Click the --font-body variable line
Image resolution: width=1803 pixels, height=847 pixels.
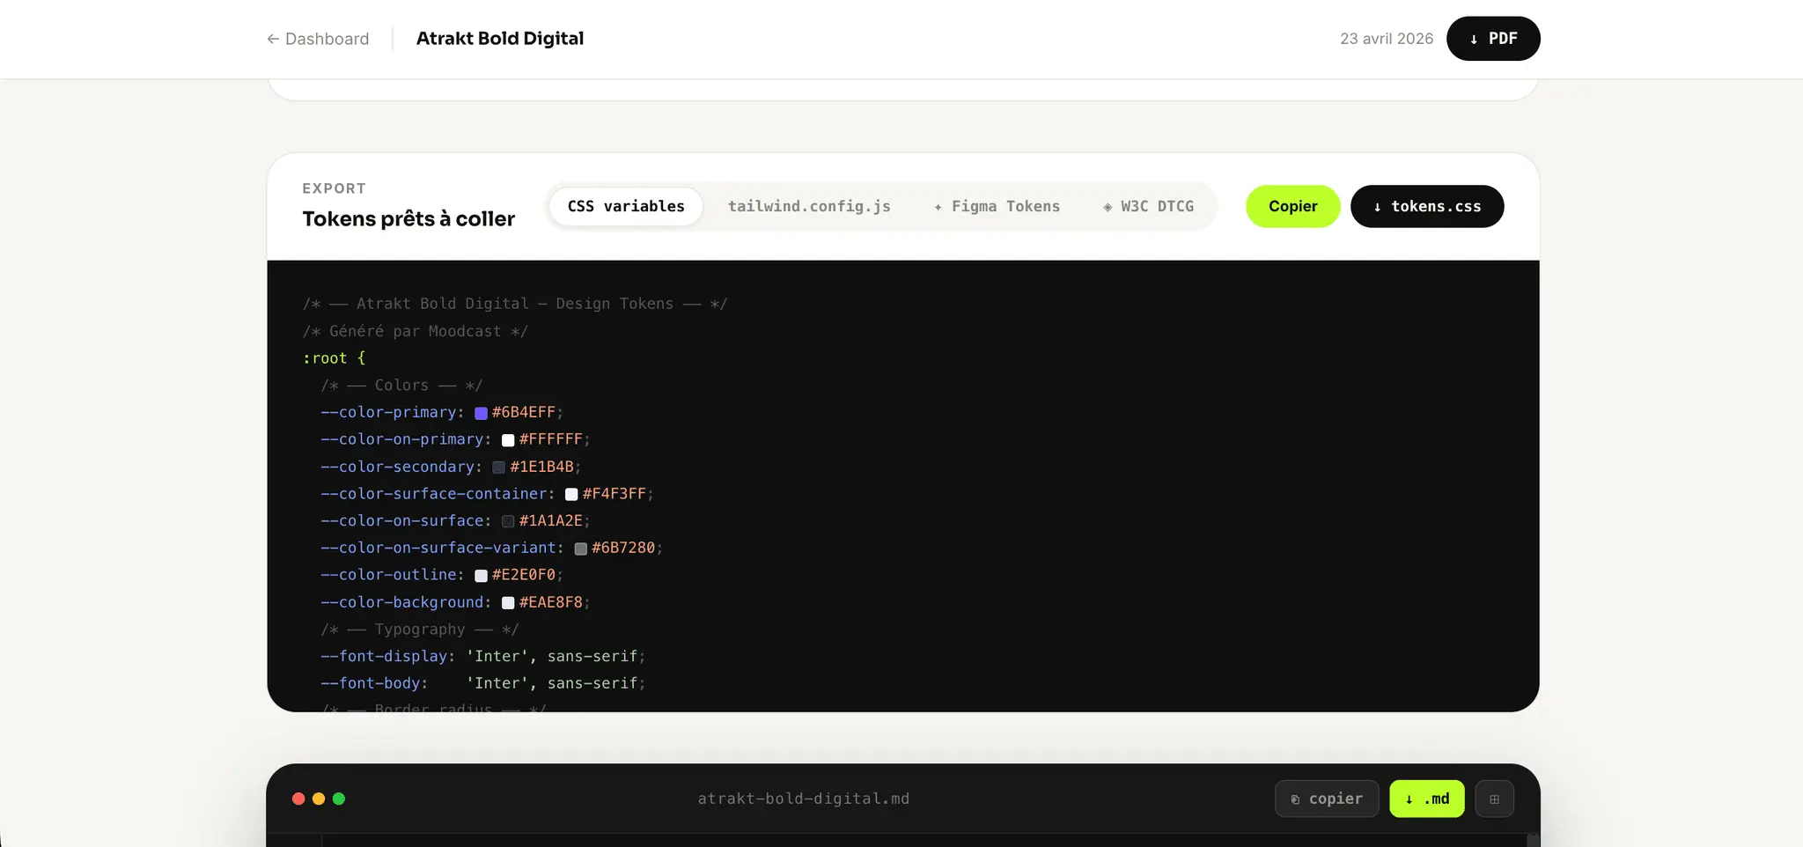click(483, 683)
